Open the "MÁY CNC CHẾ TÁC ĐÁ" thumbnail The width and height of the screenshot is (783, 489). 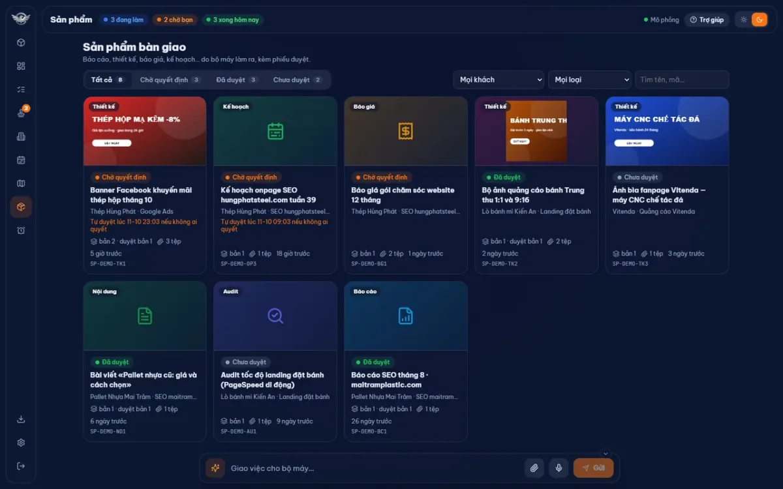(x=667, y=131)
